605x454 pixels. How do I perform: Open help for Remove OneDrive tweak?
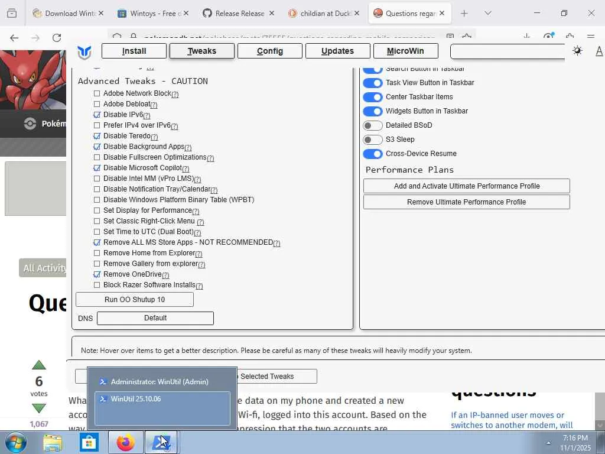165,275
